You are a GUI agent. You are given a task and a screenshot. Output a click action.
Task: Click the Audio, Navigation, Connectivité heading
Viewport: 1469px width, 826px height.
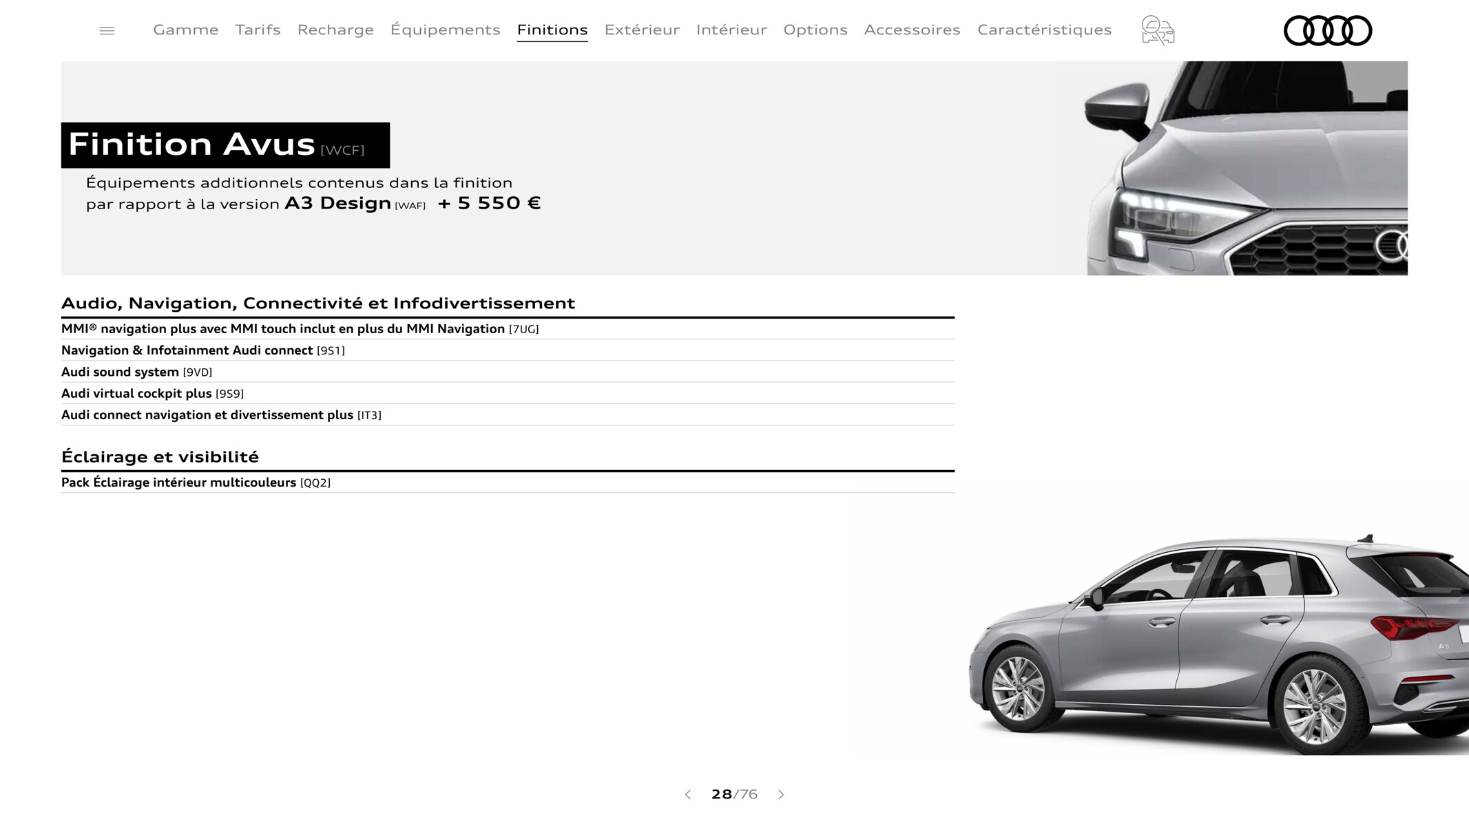point(317,304)
